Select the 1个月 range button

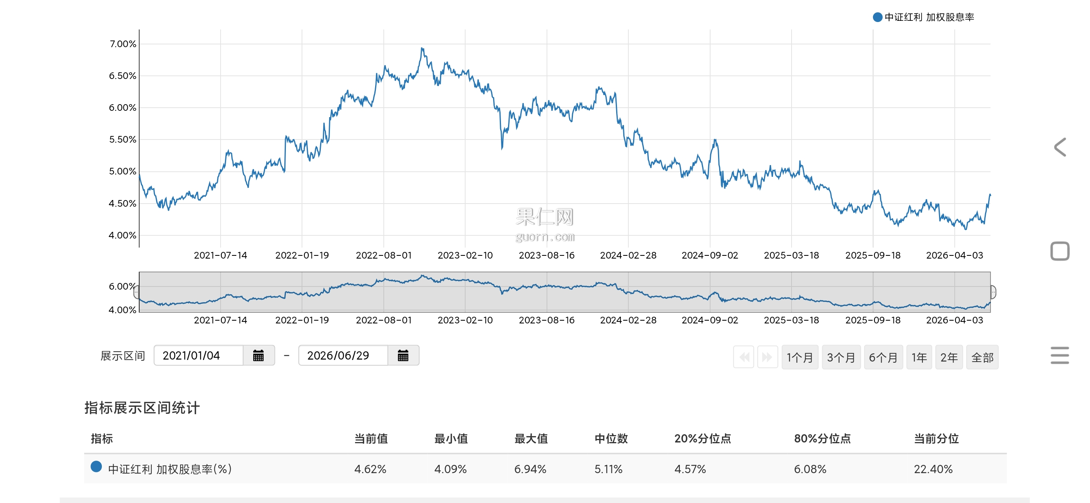(800, 358)
